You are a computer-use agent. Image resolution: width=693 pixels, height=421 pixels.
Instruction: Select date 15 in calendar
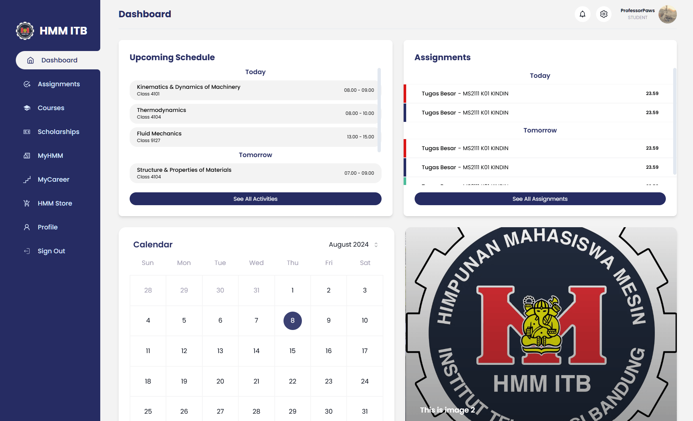[293, 351]
